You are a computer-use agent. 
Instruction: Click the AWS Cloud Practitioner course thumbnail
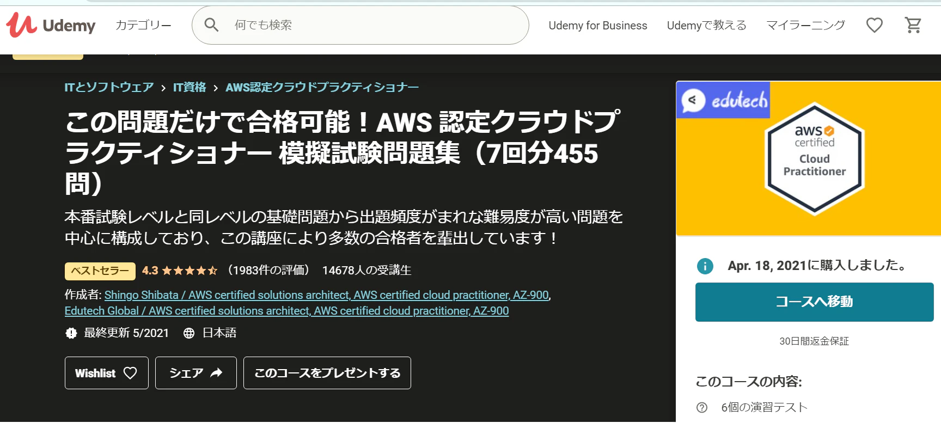tap(809, 158)
